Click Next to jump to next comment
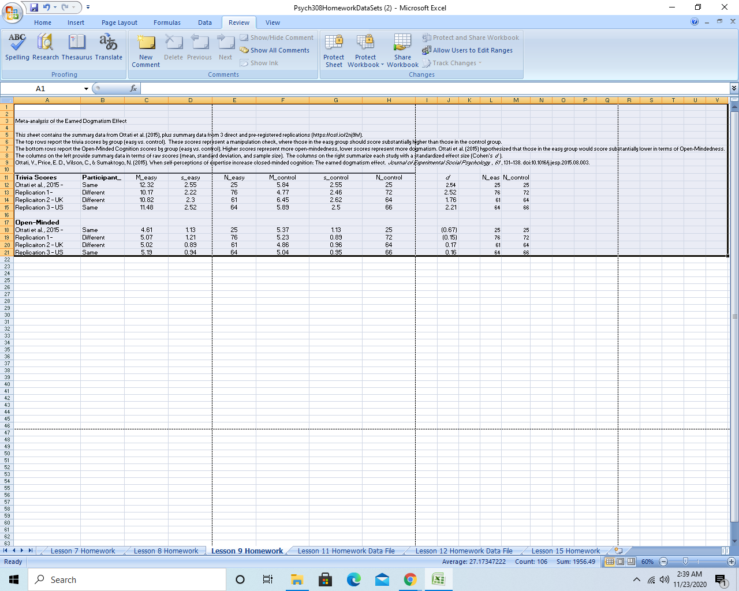The height and width of the screenshot is (591, 739). pyautogui.click(x=226, y=49)
